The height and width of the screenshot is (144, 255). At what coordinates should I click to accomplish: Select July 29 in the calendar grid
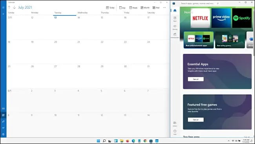111,76
